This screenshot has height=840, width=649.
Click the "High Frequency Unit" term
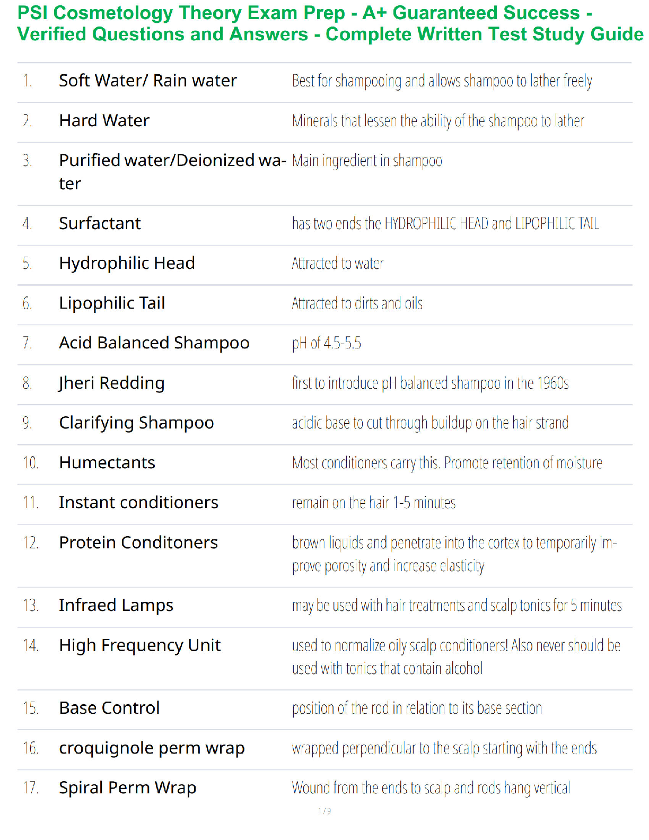(x=140, y=645)
